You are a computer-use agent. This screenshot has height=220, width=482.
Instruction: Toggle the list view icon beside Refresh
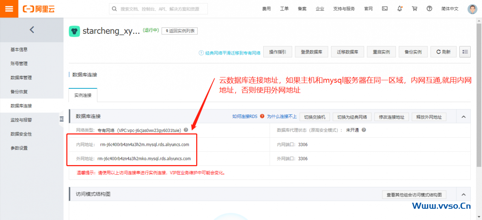[x=465, y=52]
